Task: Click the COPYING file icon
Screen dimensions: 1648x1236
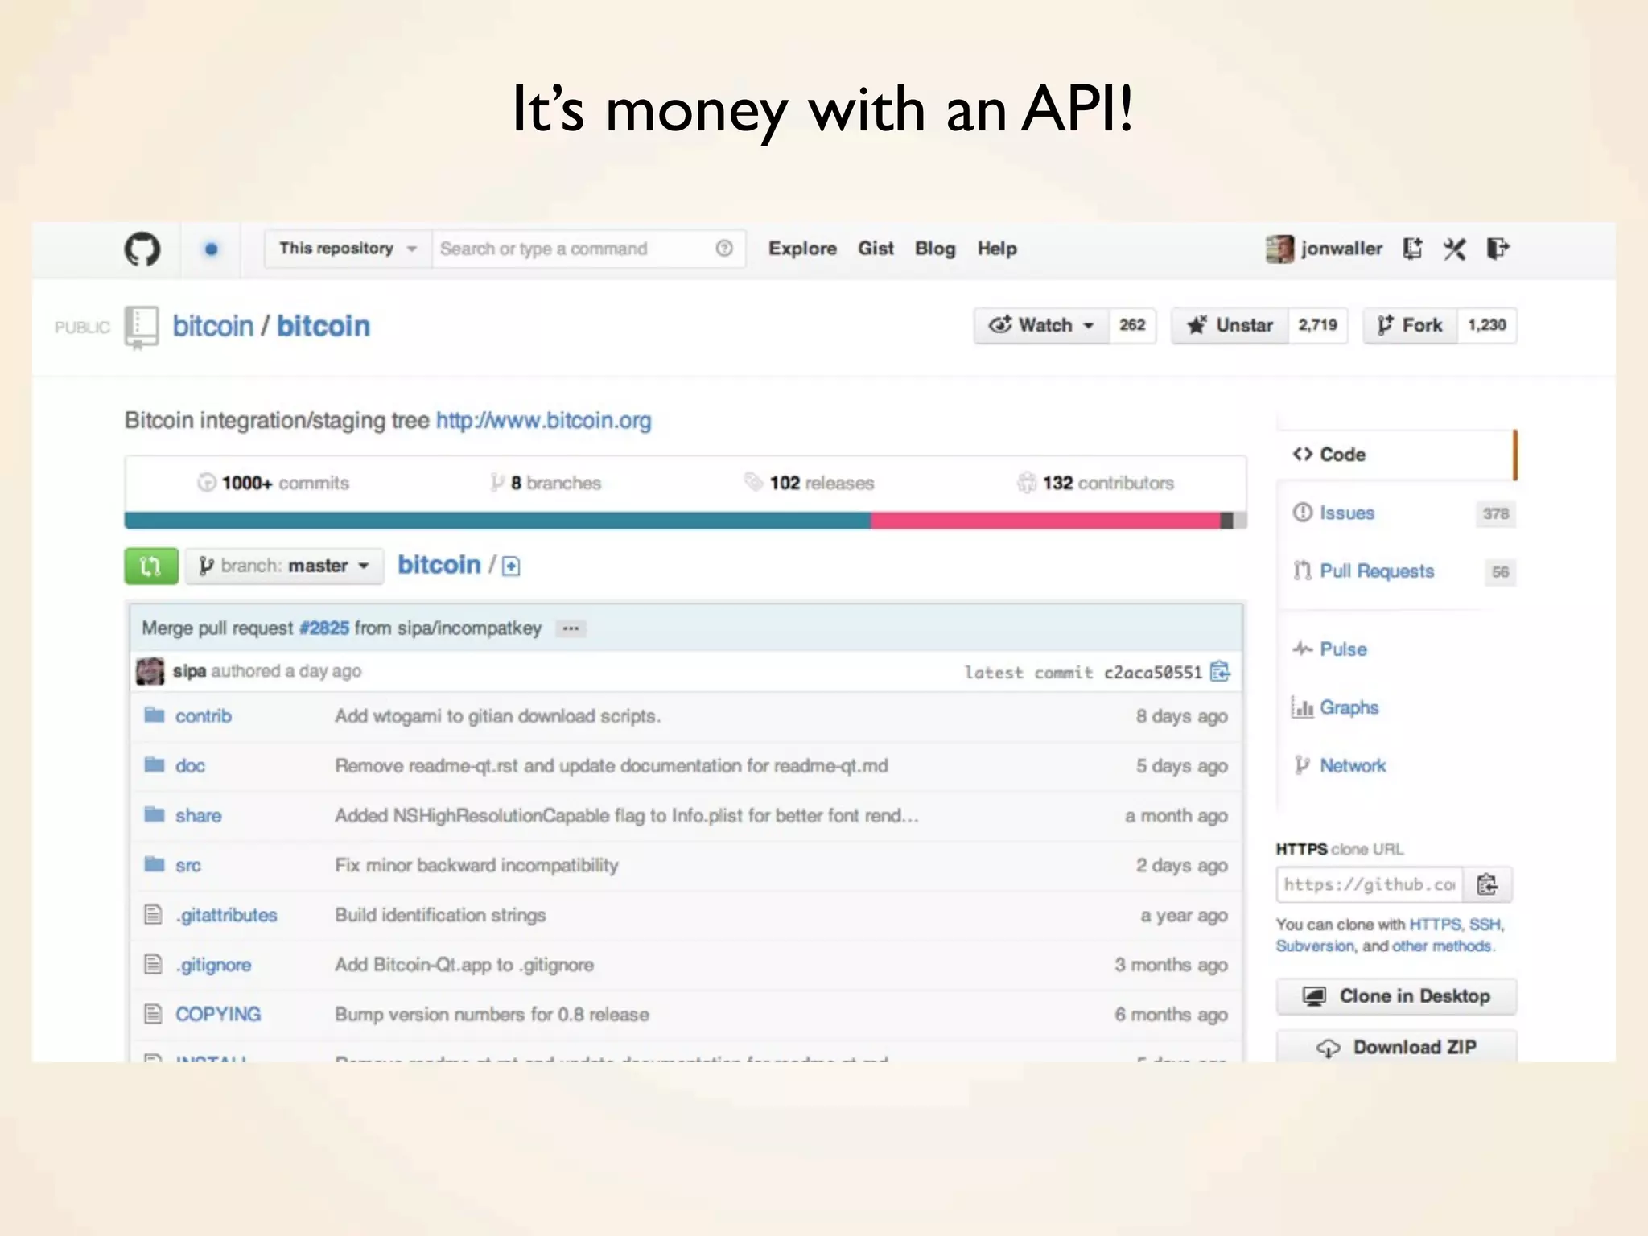Action: click(x=153, y=1014)
